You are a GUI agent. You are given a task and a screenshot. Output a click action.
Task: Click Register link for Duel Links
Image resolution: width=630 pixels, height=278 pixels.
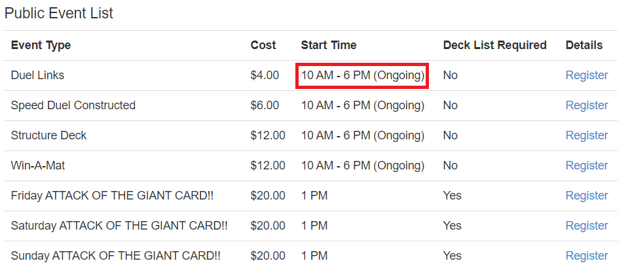click(x=587, y=75)
